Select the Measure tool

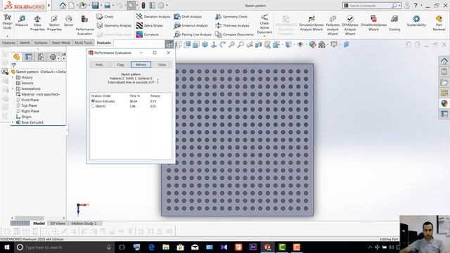pyautogui.click(x=22, y=21)
